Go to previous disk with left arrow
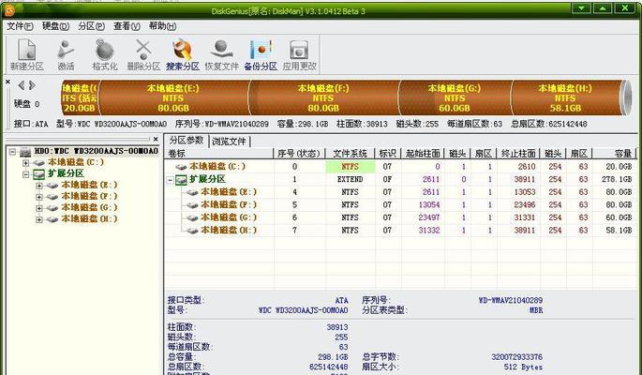The height and width of the screenshot is (375, 642). click(22, 85)
